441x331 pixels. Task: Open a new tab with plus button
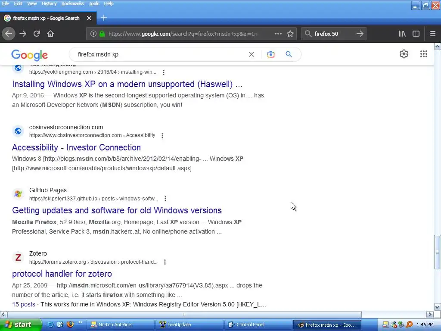pos(104,18)
